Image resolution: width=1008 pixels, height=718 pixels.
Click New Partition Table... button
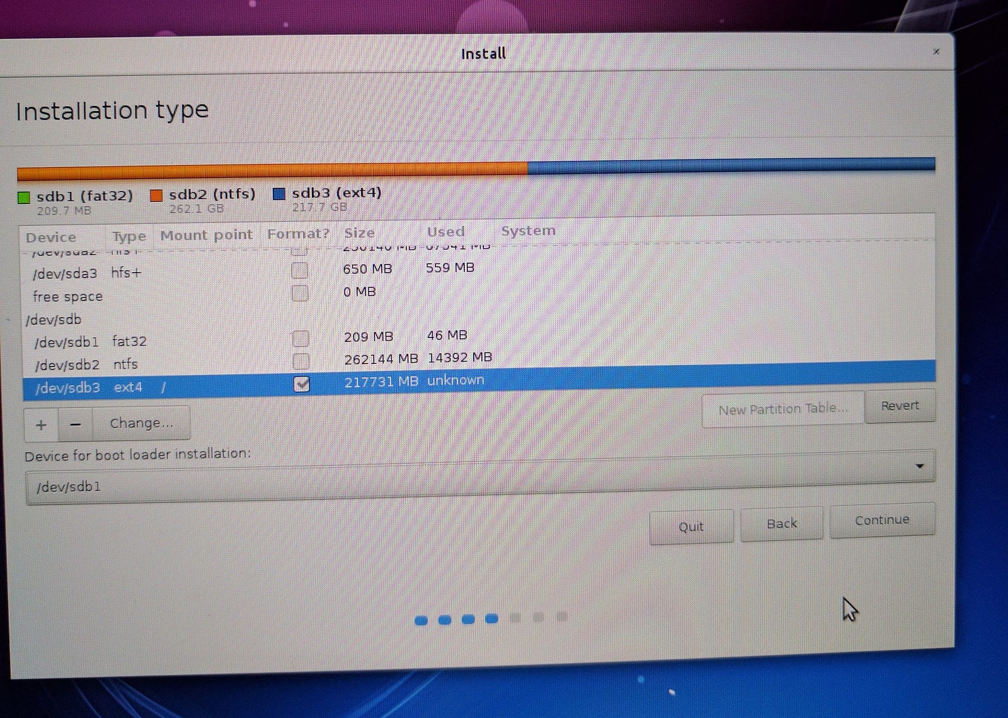(782, 409)
